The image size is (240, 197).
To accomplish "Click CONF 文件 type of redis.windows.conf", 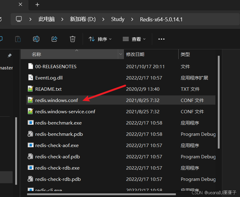I will (192, 100).
